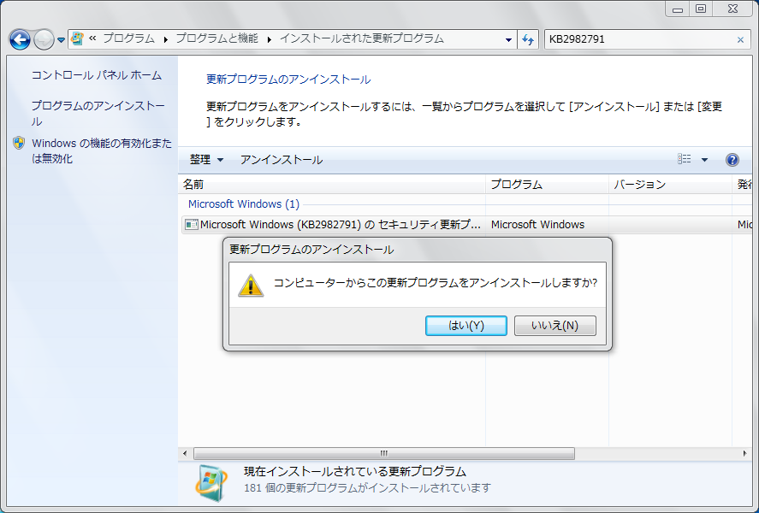Click the warning icon in the dialog
This screenshot has width=759, height=513.
coord(251,286)
